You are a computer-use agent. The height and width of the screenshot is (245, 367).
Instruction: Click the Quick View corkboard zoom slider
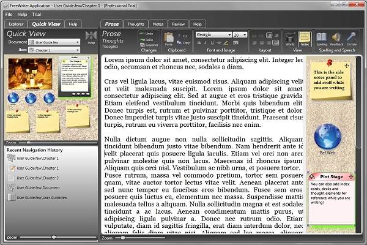[58, 143]
